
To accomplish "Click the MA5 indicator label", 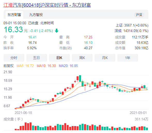I will click(25, 66).
